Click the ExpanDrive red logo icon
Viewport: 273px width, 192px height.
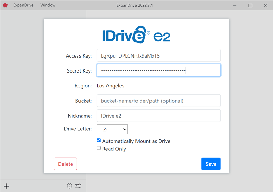pos(5,5)
